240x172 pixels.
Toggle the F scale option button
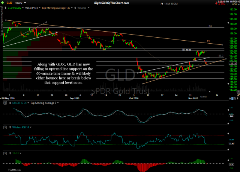237,99
